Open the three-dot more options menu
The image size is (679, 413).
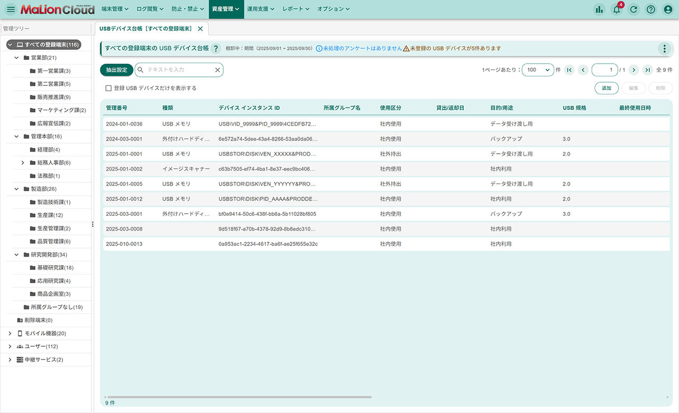(x=664, y=49)
